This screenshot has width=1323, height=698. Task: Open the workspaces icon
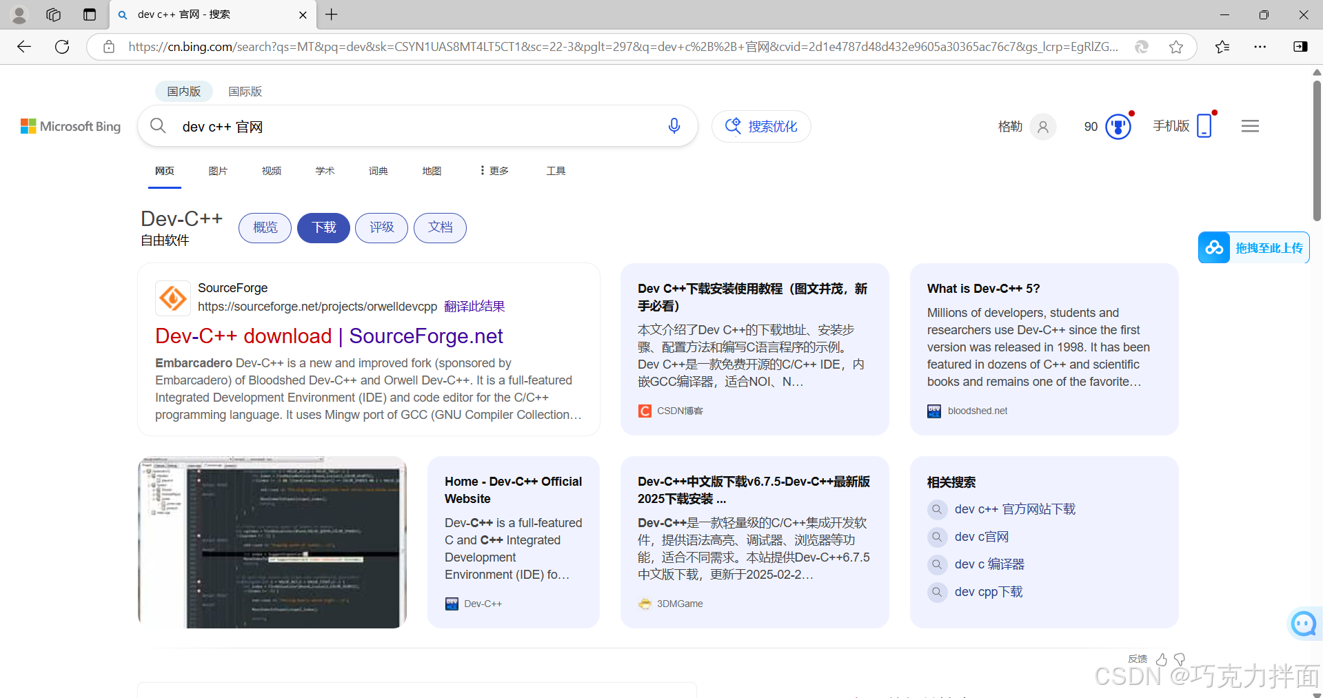54,14
